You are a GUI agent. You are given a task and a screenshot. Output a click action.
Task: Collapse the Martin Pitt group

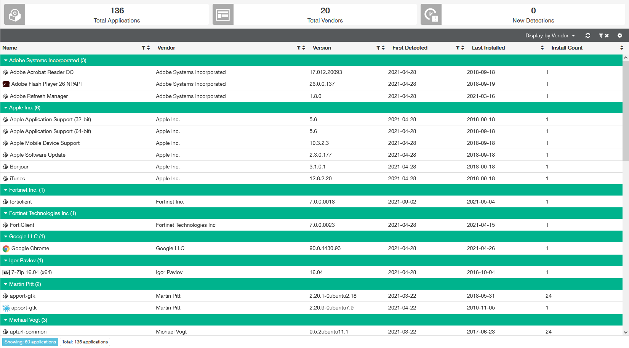[6, 284]
